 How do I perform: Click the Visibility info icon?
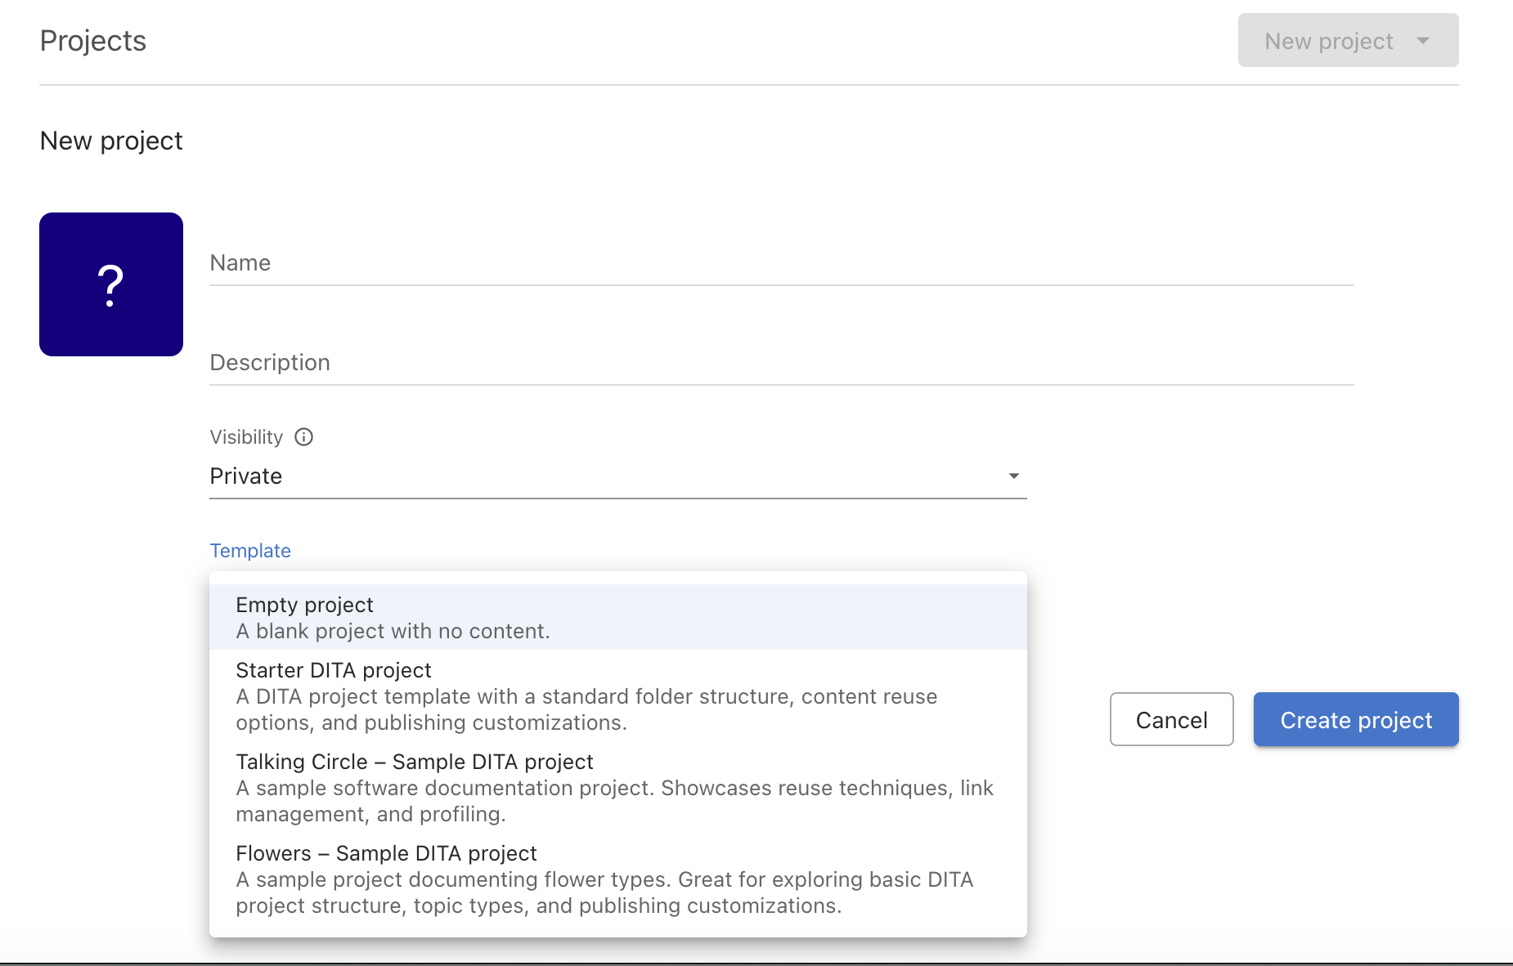tap(303, 437)
